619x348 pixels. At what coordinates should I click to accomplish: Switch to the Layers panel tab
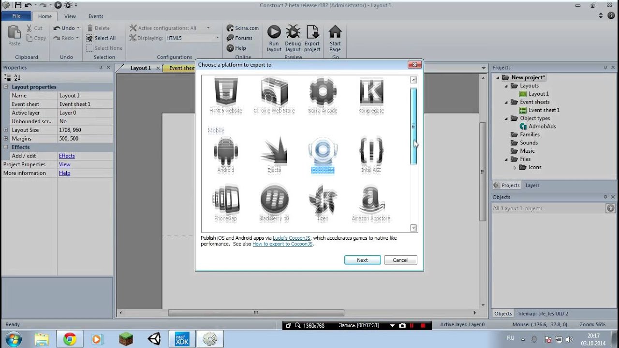click(532, 185)
